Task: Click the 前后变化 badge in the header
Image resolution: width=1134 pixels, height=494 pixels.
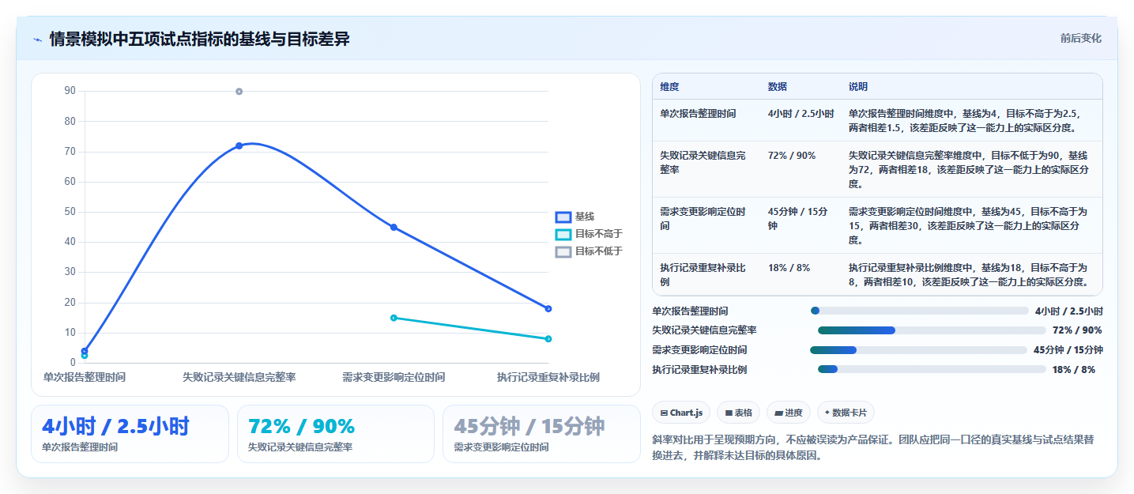Action: point(1081,39)
